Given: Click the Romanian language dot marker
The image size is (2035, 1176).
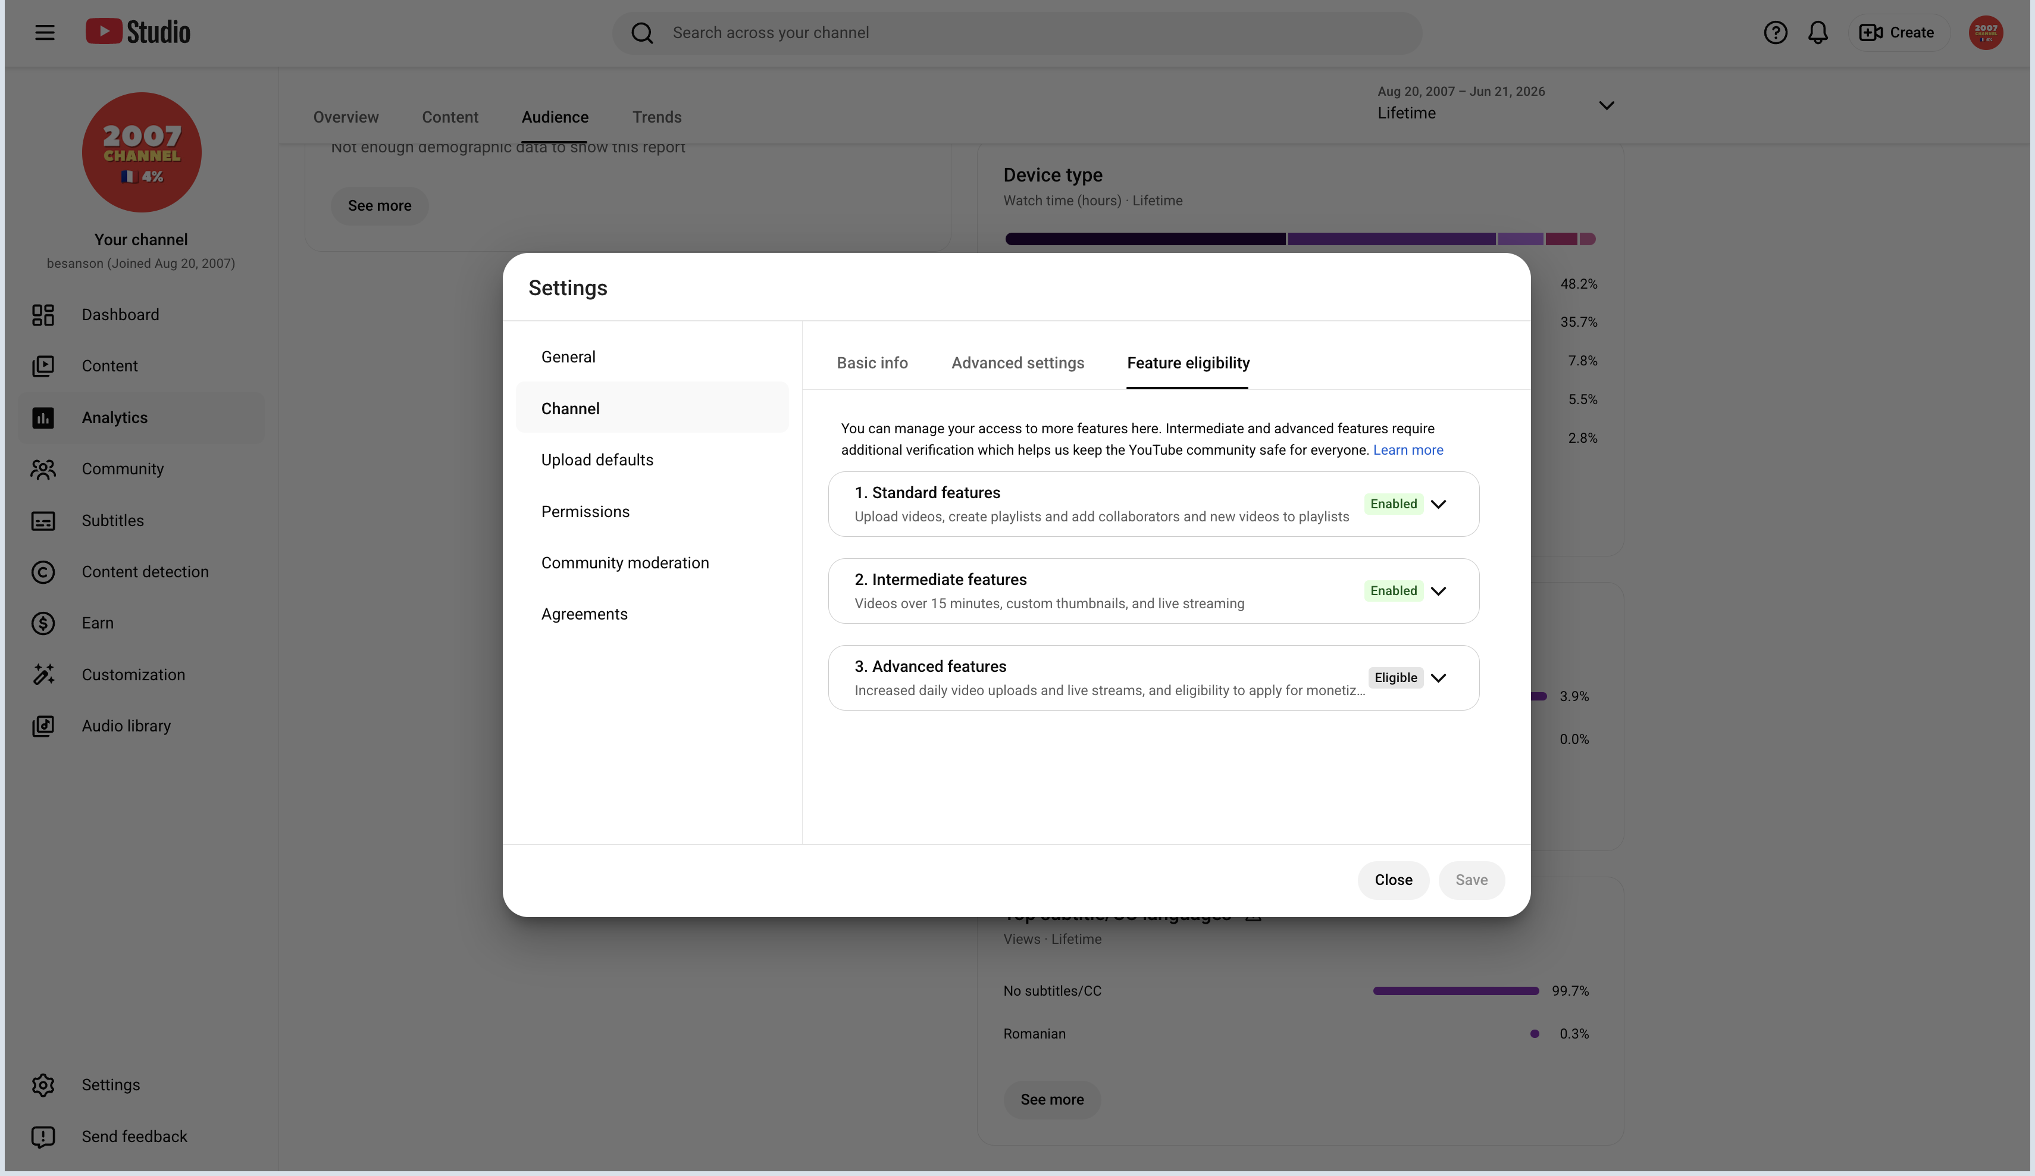Looking at the screenshot, I should pyautogui.click(x=1535, y=1034).
